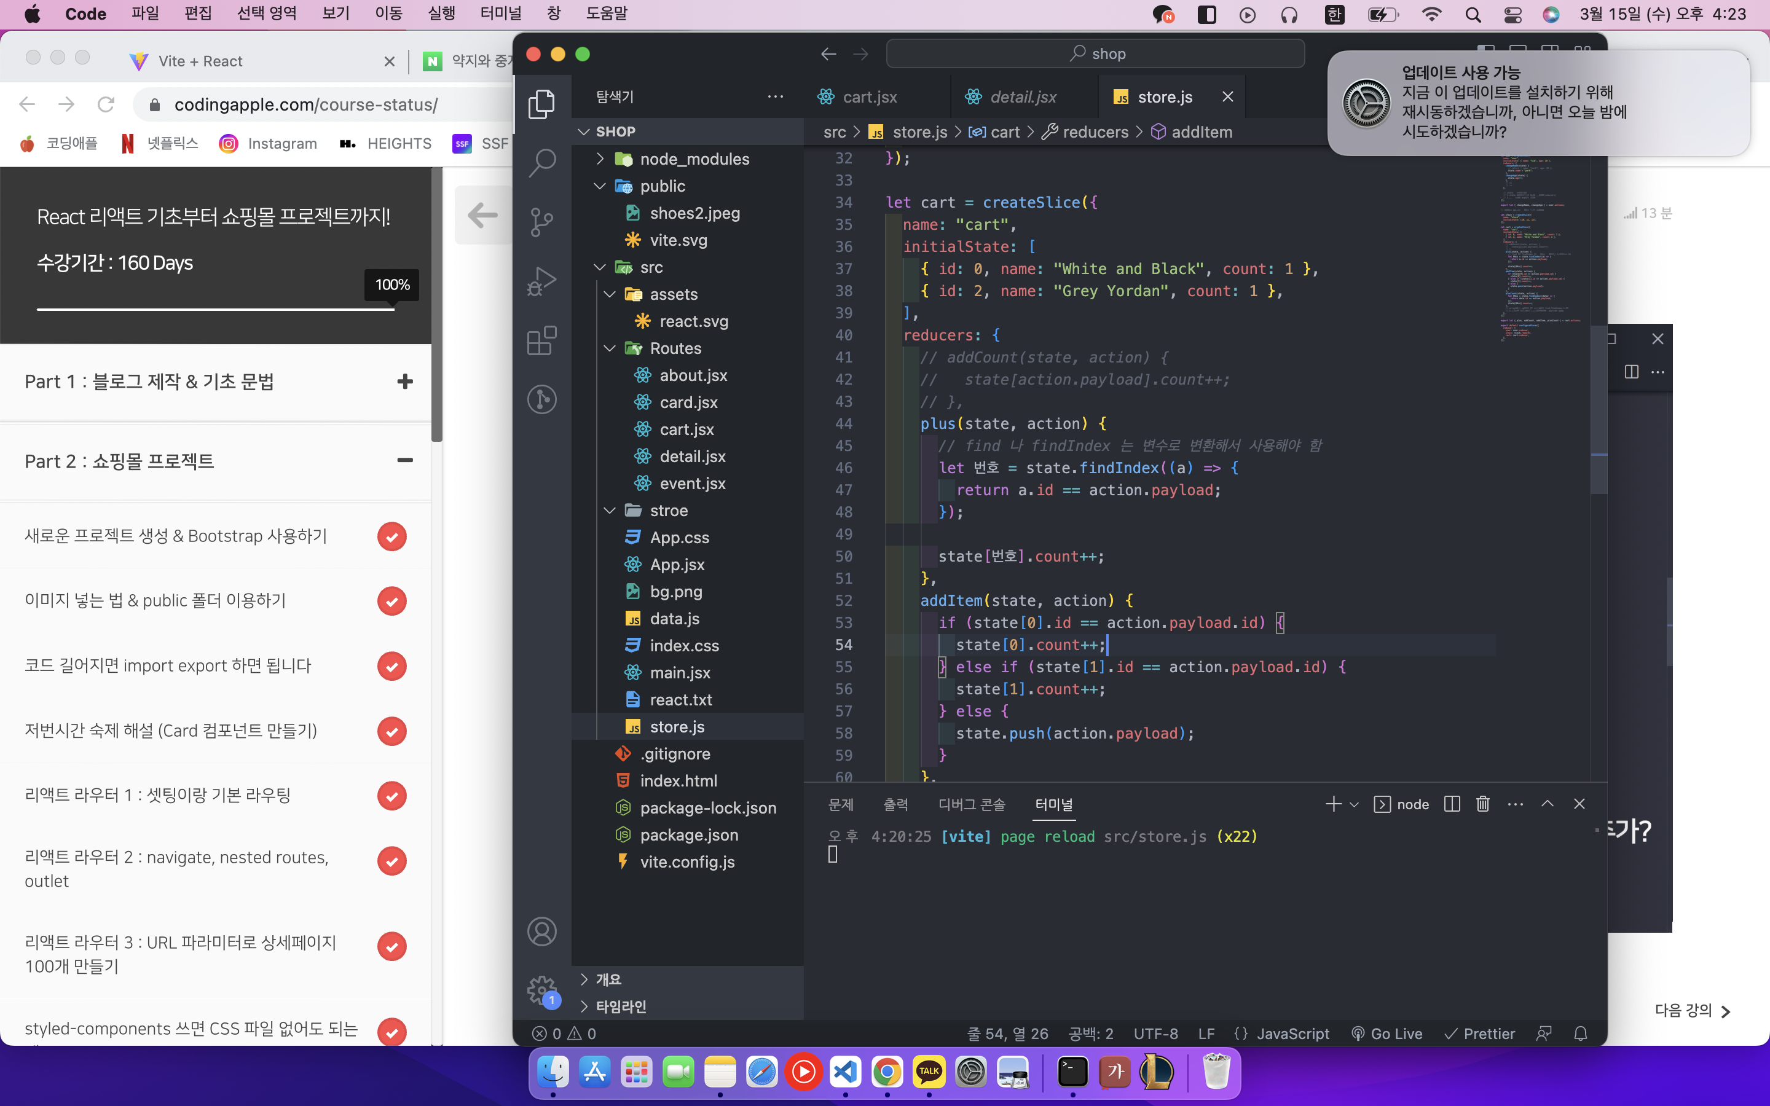Image resolution: width=1770 pixels, height=1106 pixels.
Task: Open Source Control view in activity bar
Action: (x=541, y=222)
